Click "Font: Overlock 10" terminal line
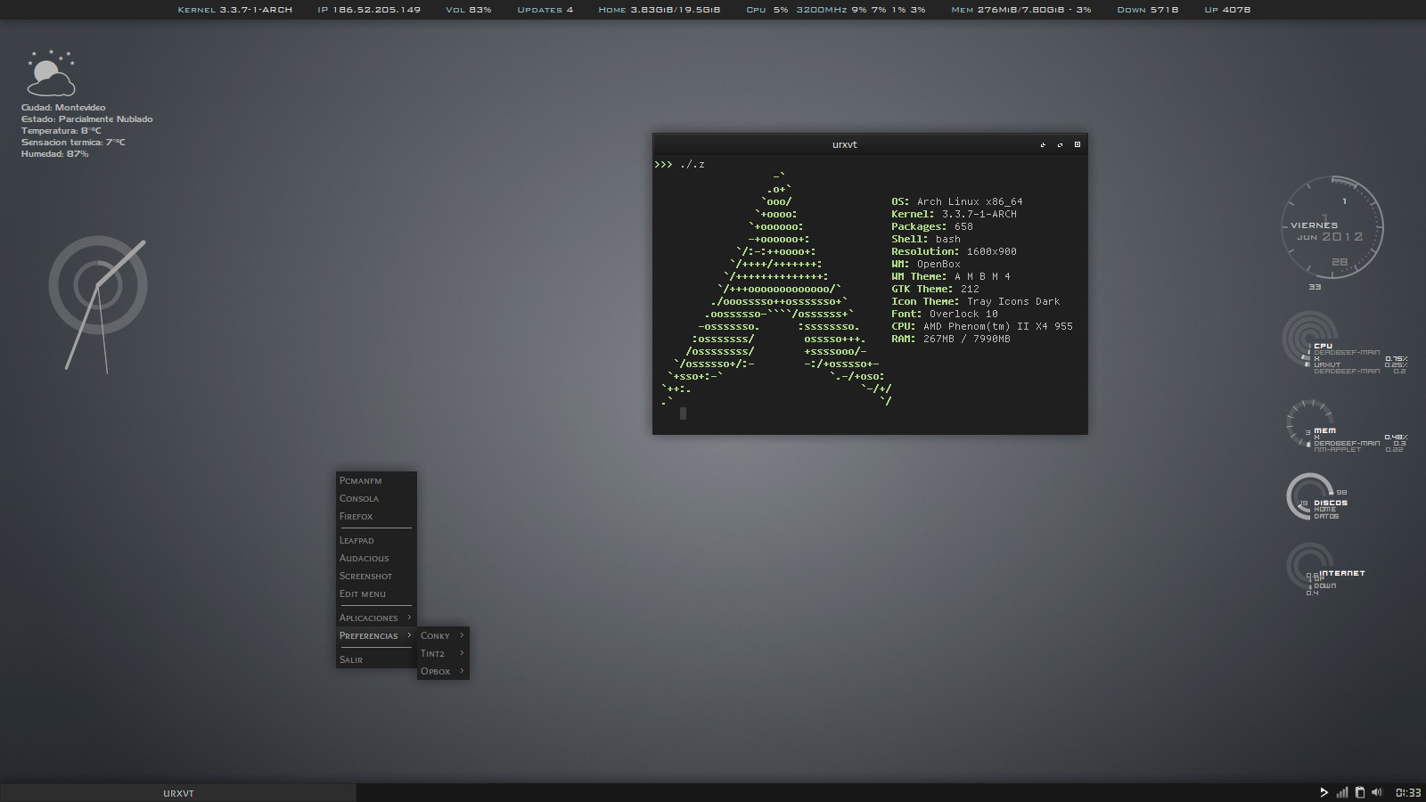 pos(945,314)
